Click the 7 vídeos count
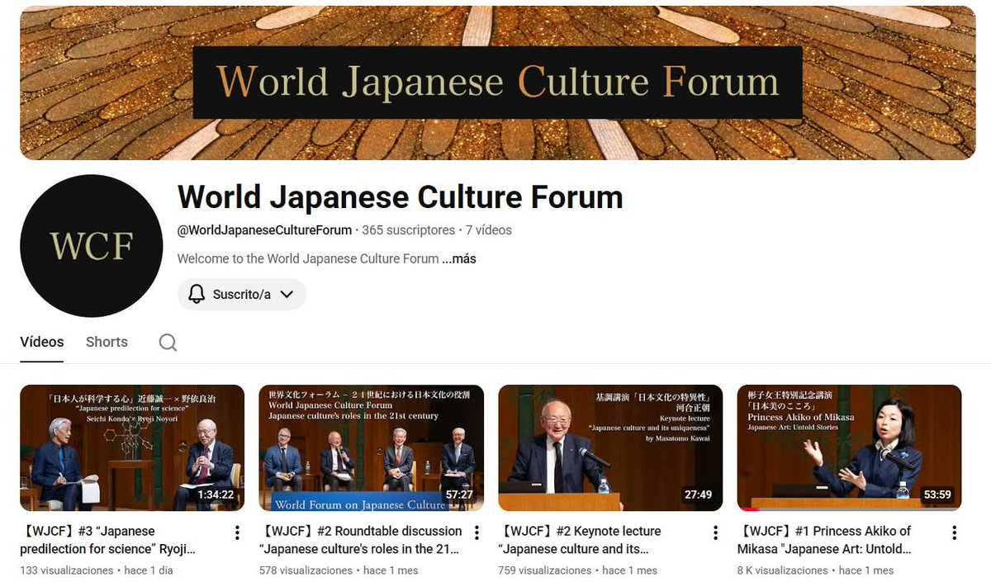The height and width of the screenshot is (582, 991). tap(489, 230)
